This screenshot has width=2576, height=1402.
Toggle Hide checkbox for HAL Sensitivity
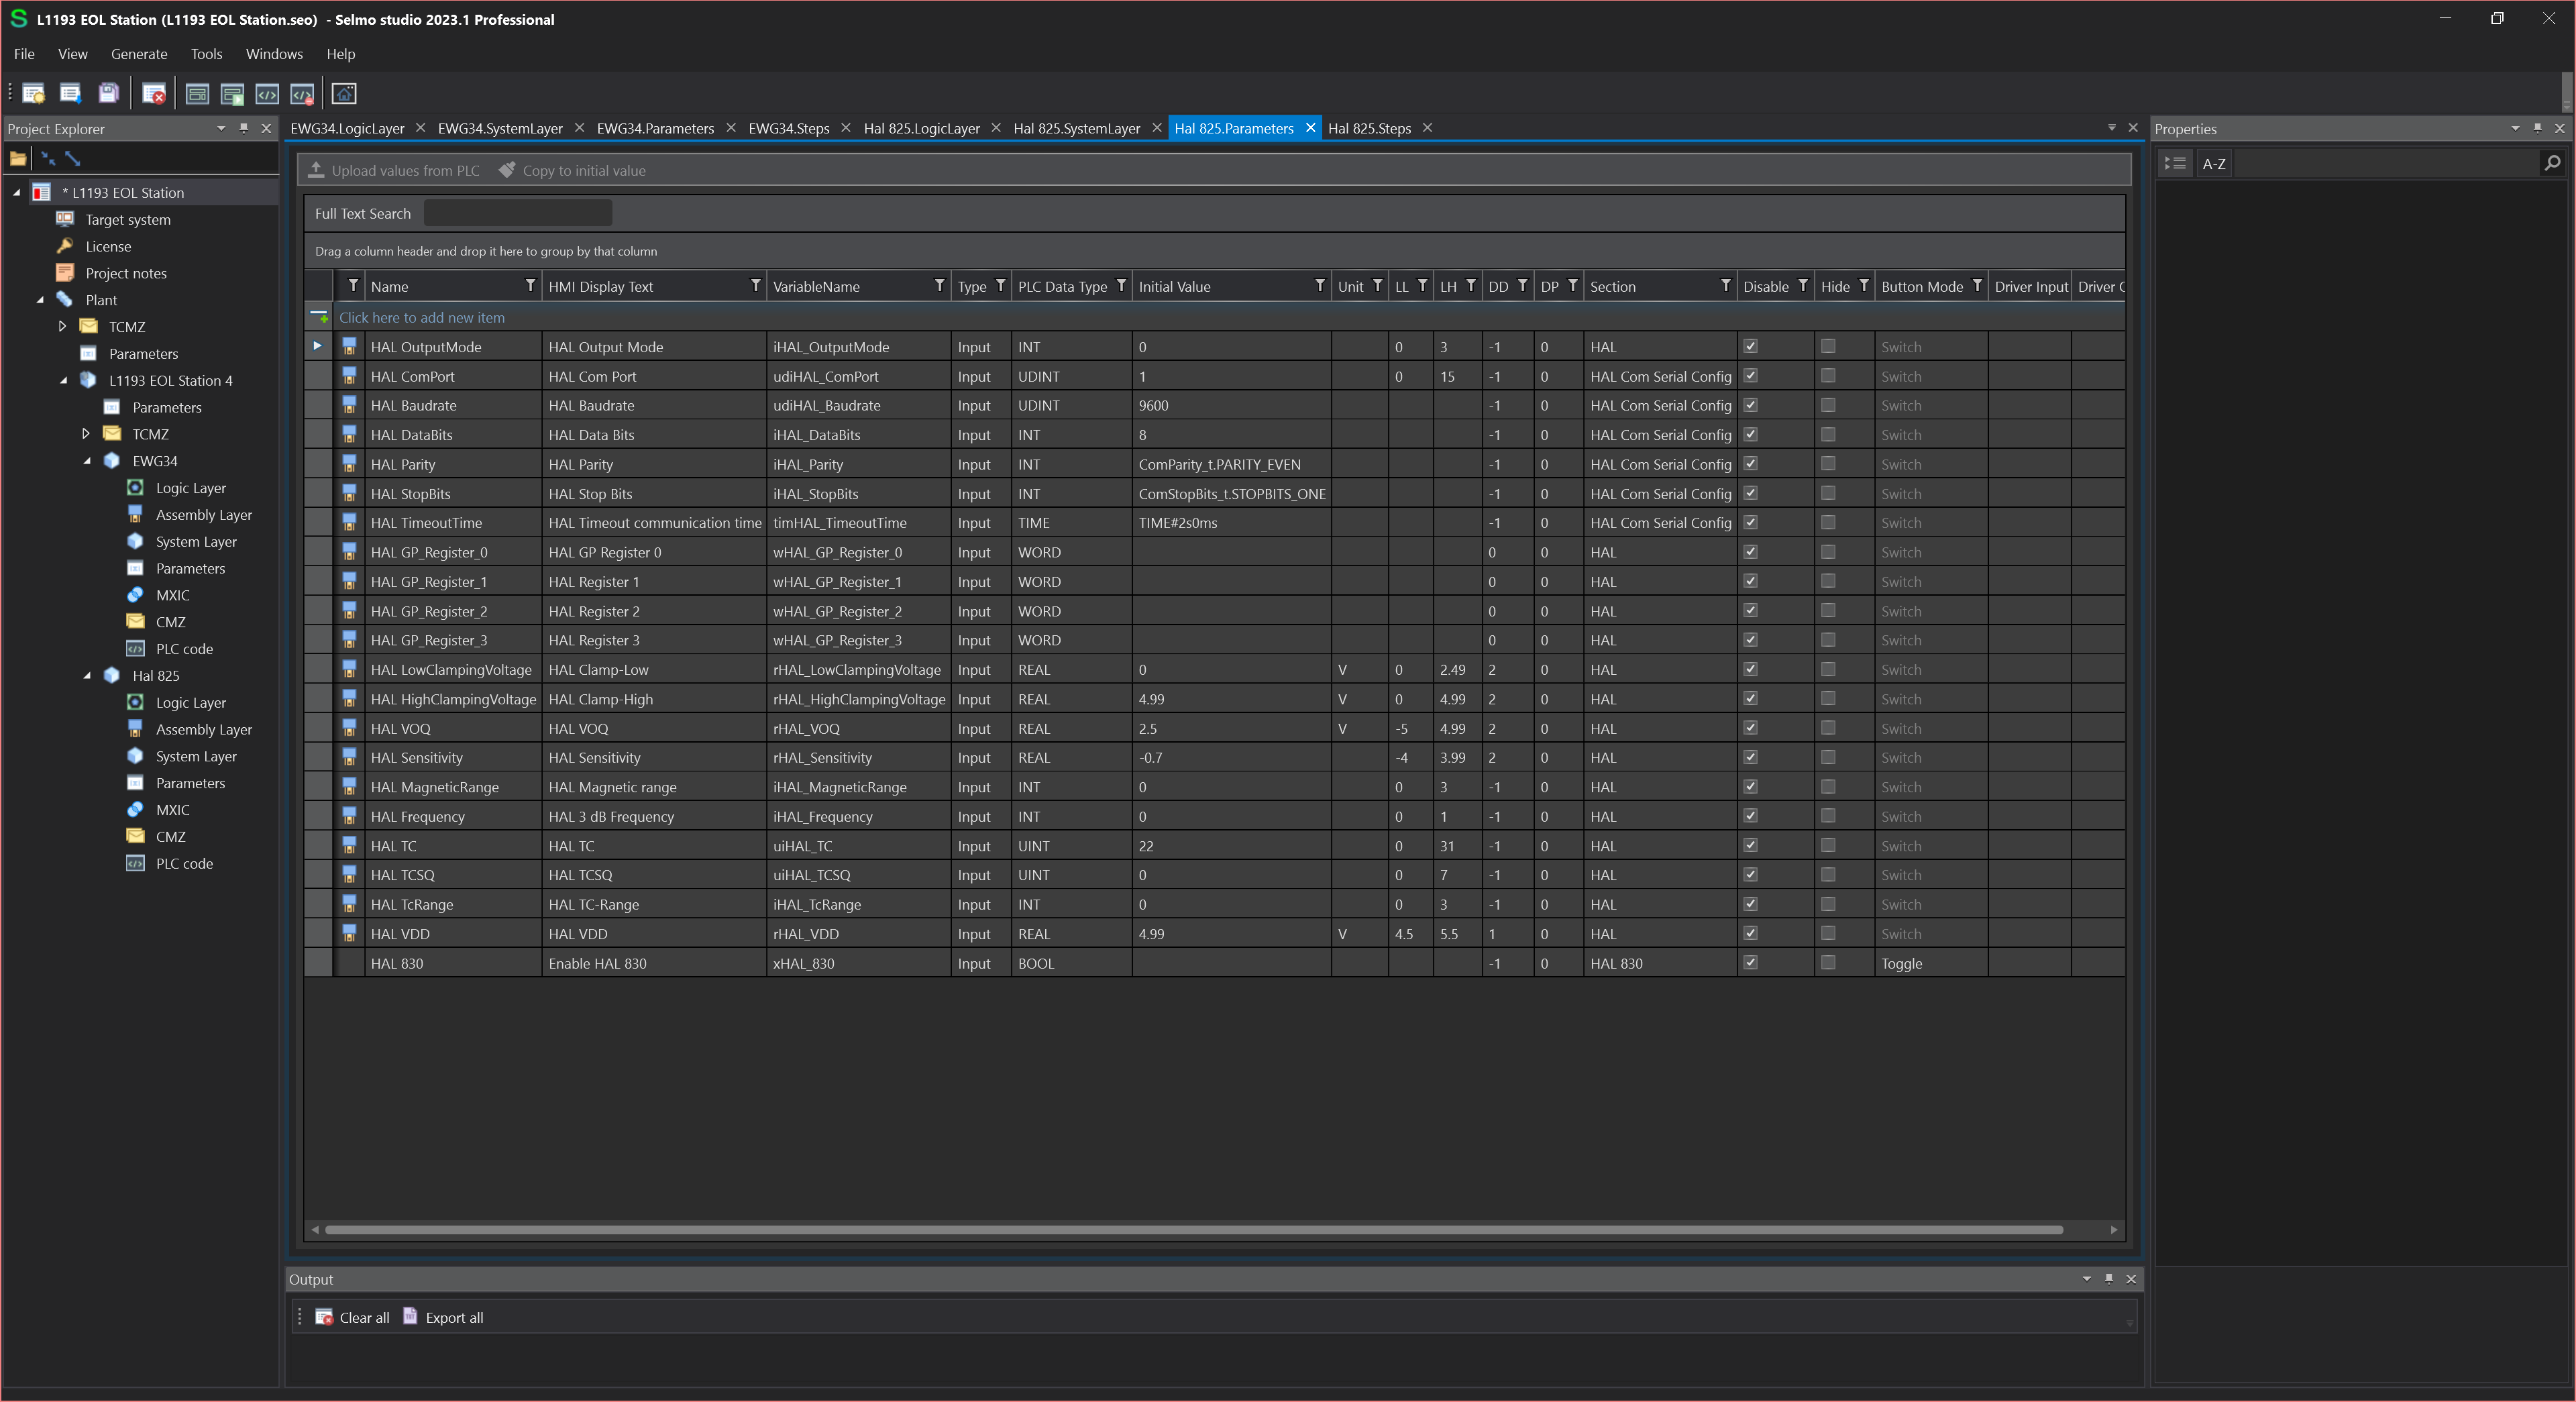point(1828,757)
